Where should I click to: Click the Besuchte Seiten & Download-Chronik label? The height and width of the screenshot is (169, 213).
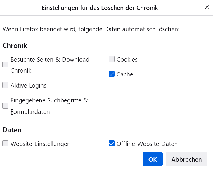[51, 60]
